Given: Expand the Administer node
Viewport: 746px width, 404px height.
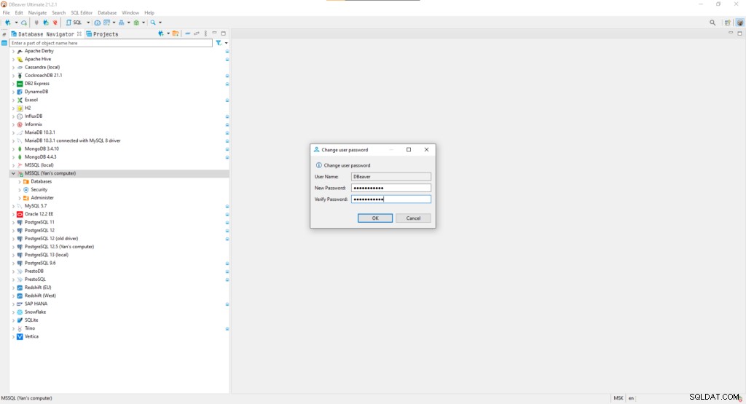Looking at the screenshot, I should click(20, 198).
